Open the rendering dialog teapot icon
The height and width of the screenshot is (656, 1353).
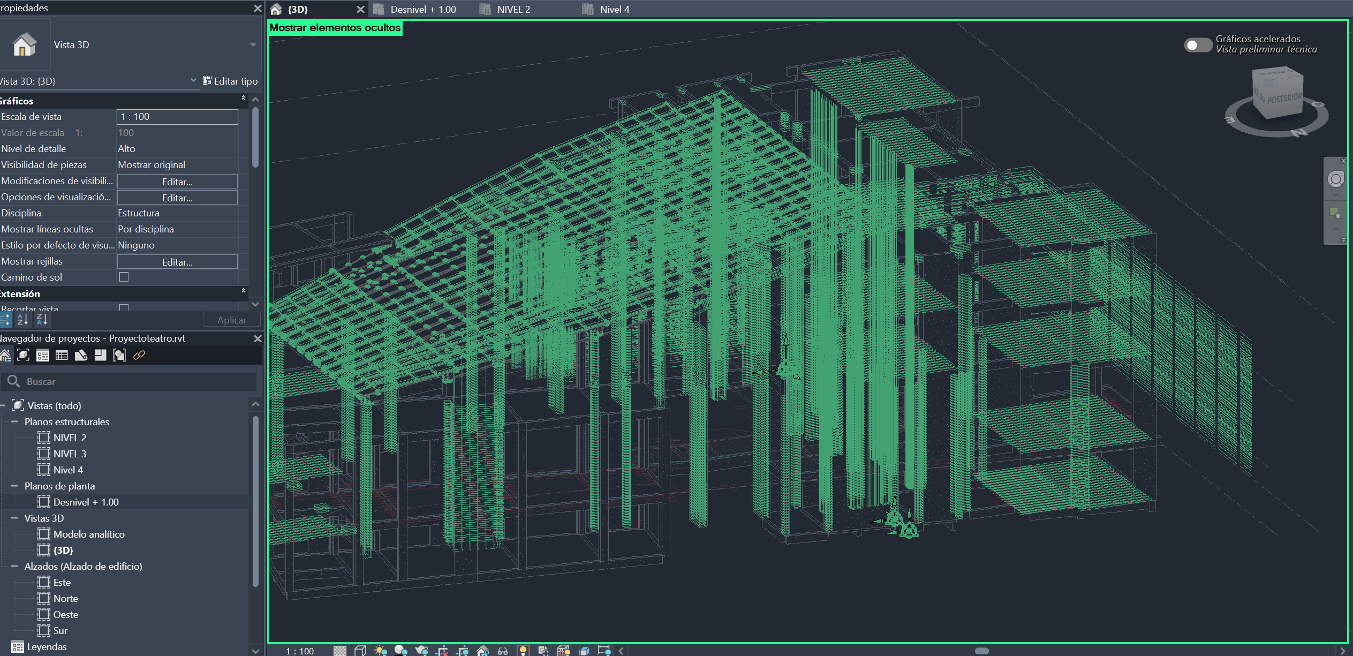[x=421, y=651]
